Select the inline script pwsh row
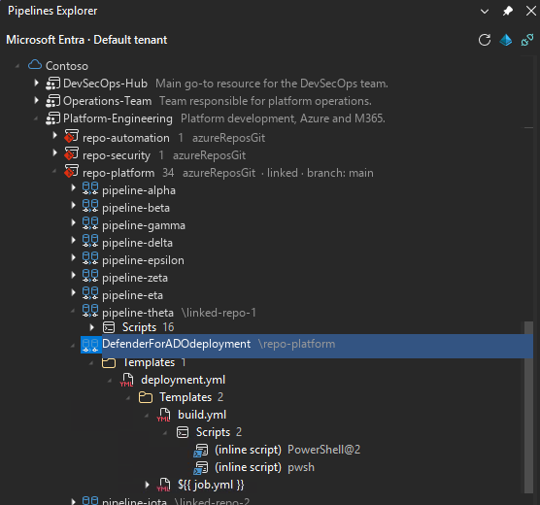This screenshot has height=505, width=540. click(x=264, y=467)
